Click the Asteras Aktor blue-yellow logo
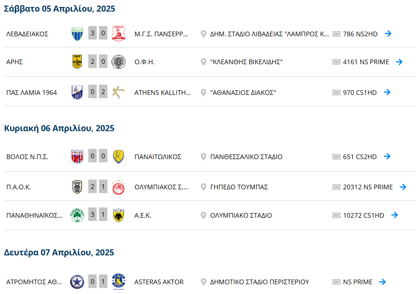The height and width of the screenshot is (294, 416). coord(119,282)
